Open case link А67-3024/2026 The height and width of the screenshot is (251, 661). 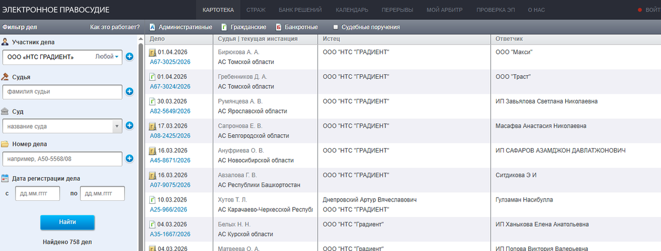170,86
